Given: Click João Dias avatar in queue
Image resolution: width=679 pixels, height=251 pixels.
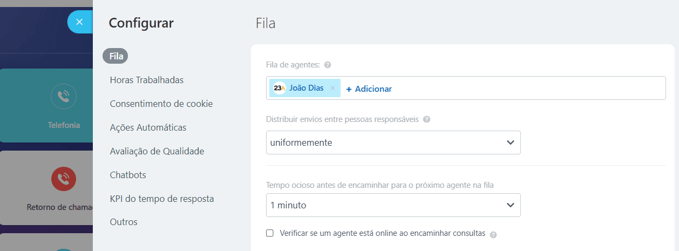Looking at the screenshot, I should tap(280, 88).
